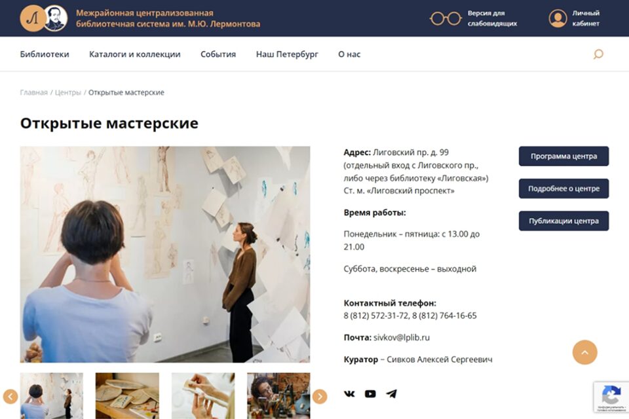Open the visually impaired version glasses icon
This screenshot has width=629, height=419.
446,18
